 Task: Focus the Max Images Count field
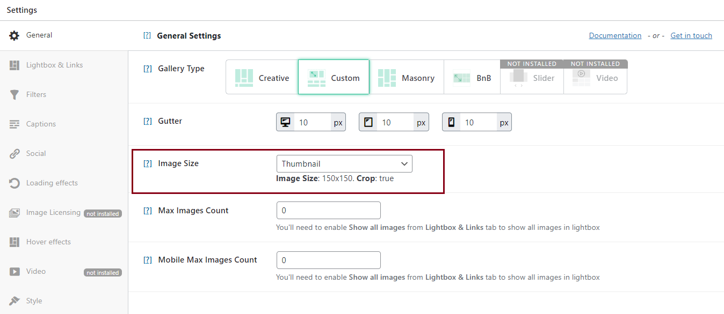(x=328, y=211)
